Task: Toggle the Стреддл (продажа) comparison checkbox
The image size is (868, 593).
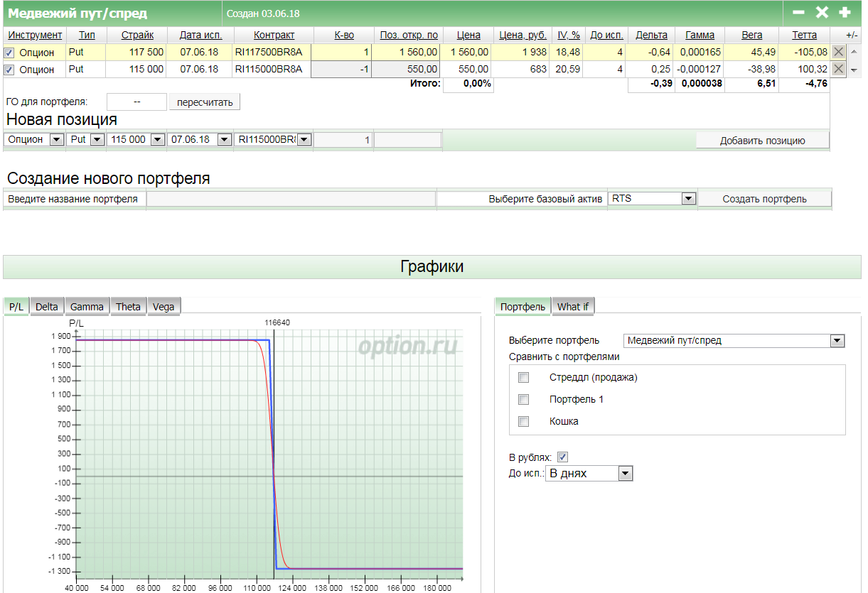Action: [524, 377]
